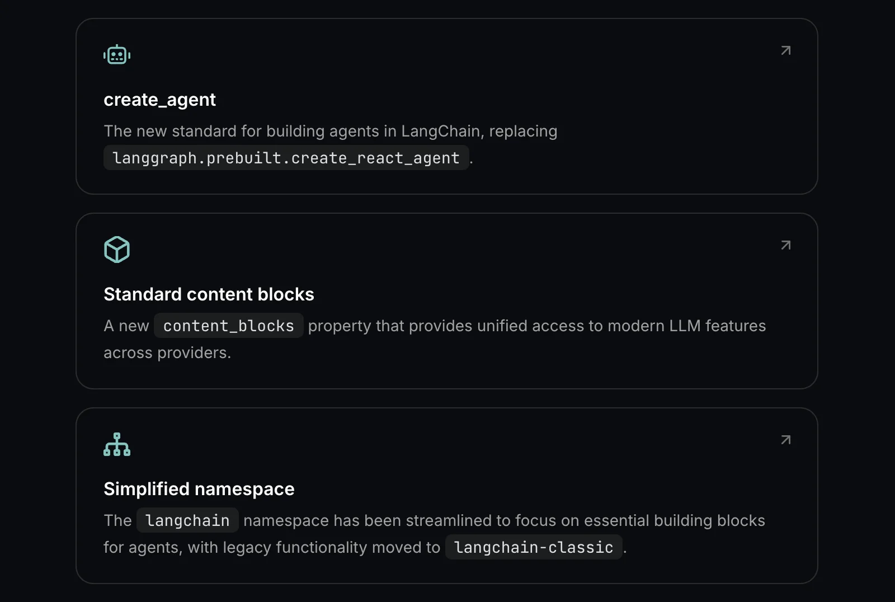This screenshot has width=895, height=602.
Task: Click the robot face eyes inside the create_agent icon
Action: [117, 53]
